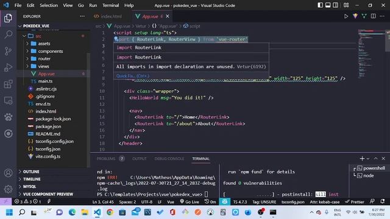
Task: Change language mode Vue in status bar
Action: pos(171,201)
